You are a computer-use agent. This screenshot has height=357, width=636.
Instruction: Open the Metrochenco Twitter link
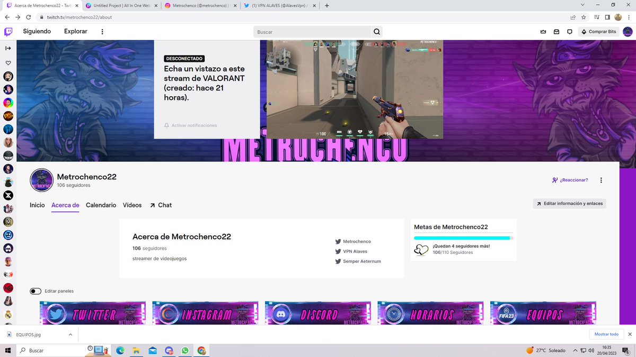click(353, 242)
